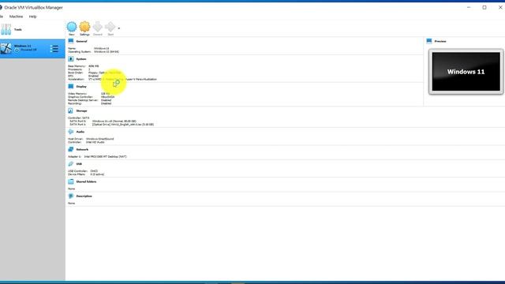Click the Preview panel title
The image size is (505, 284).
(440, 41)
